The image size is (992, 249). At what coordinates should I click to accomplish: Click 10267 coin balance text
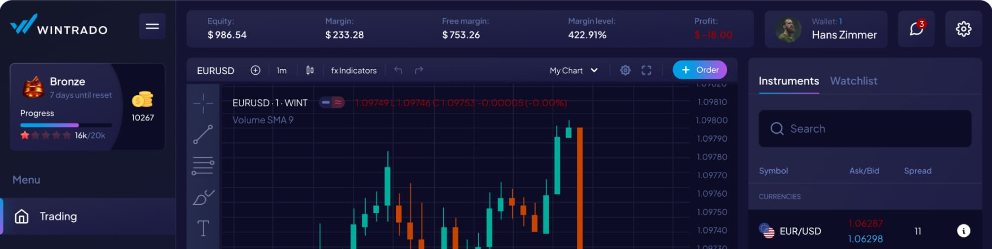point(143,118)
